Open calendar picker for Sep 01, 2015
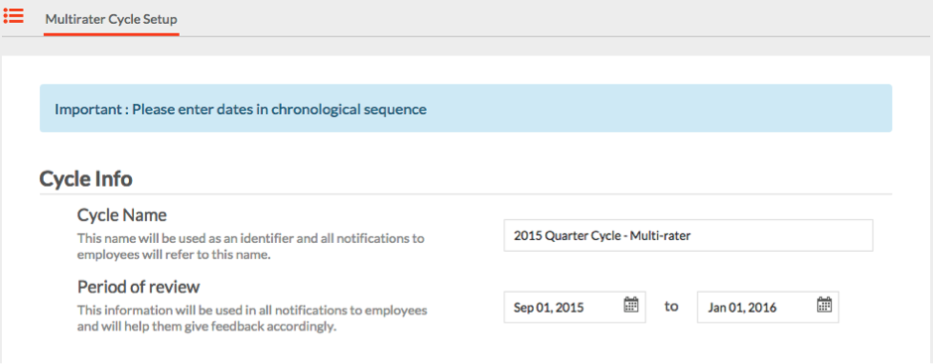Screen dimensions: 934x364 [x=631, y=304]
